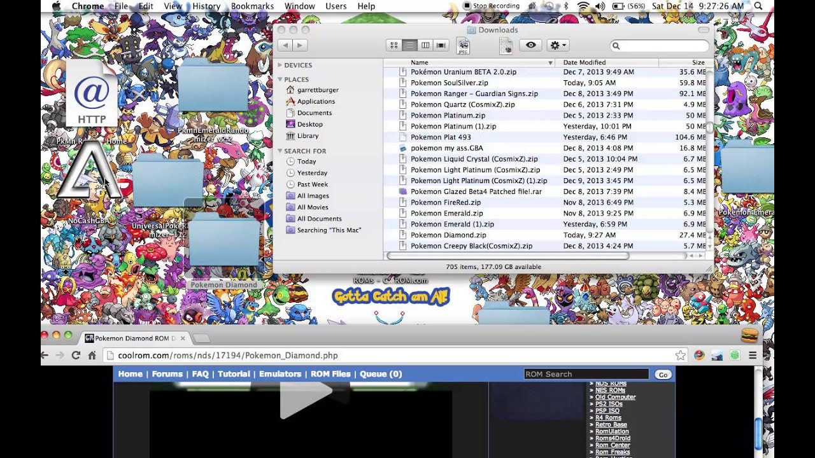
Task: Open Bluetooth menu bar icon
Action: click(x=566, y=6)
